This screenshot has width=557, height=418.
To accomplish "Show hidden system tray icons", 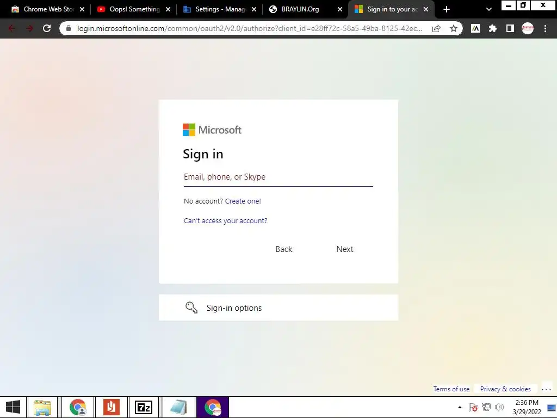I will tap(460, 407).
